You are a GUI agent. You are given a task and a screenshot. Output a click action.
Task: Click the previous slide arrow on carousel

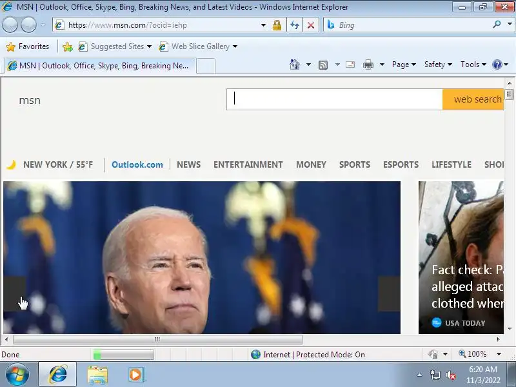pyautogui.click(x=14, y=294)
